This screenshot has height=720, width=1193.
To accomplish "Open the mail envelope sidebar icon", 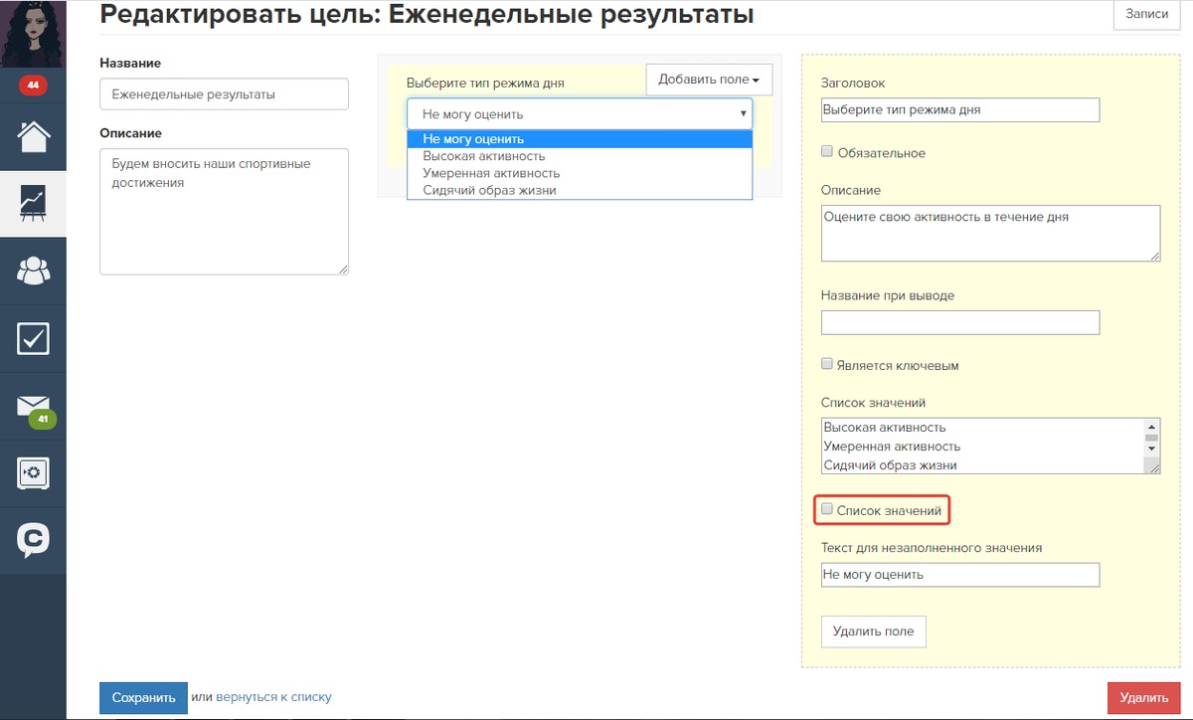I will coord(33,407).
